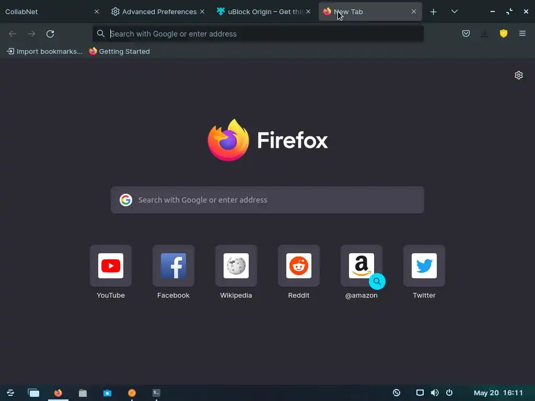Go back one page

click(x=13, y=34)
